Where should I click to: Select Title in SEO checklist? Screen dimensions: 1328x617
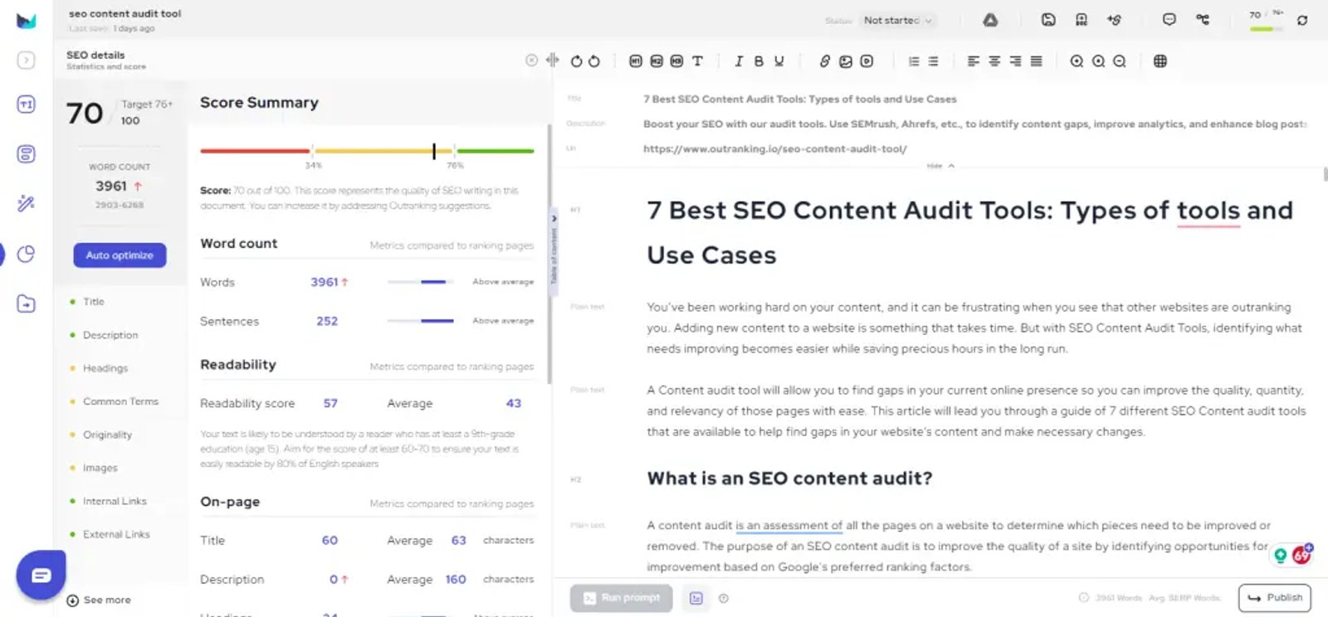point(93,302)
